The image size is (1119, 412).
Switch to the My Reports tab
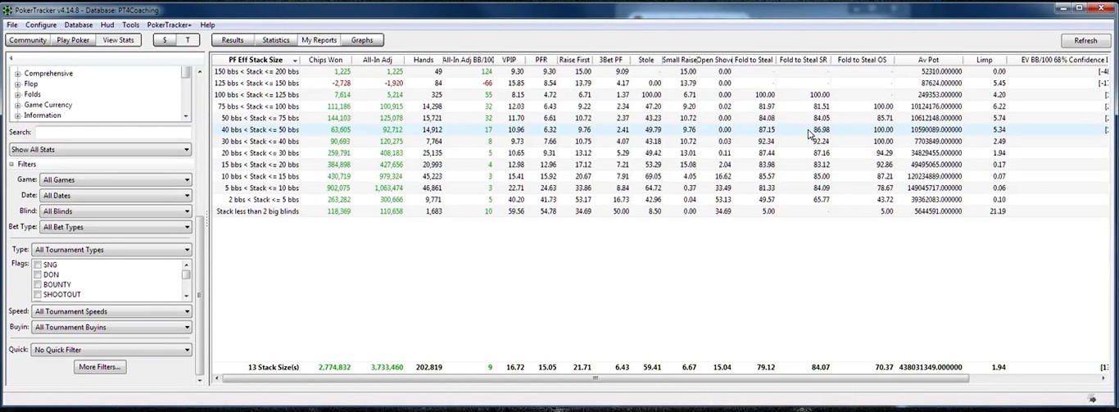(319, 40)
